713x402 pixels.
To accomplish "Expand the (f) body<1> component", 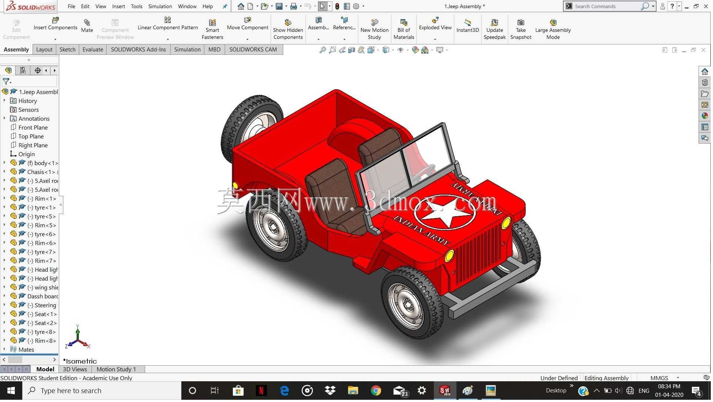I will click(4, 163).
